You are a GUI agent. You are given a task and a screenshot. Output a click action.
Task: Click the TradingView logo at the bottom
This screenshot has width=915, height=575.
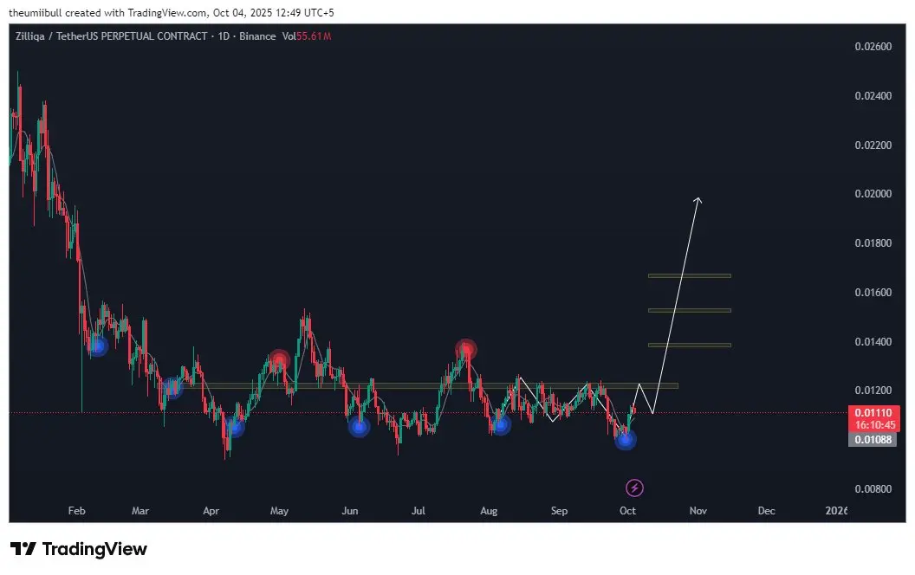pos(79,549)
